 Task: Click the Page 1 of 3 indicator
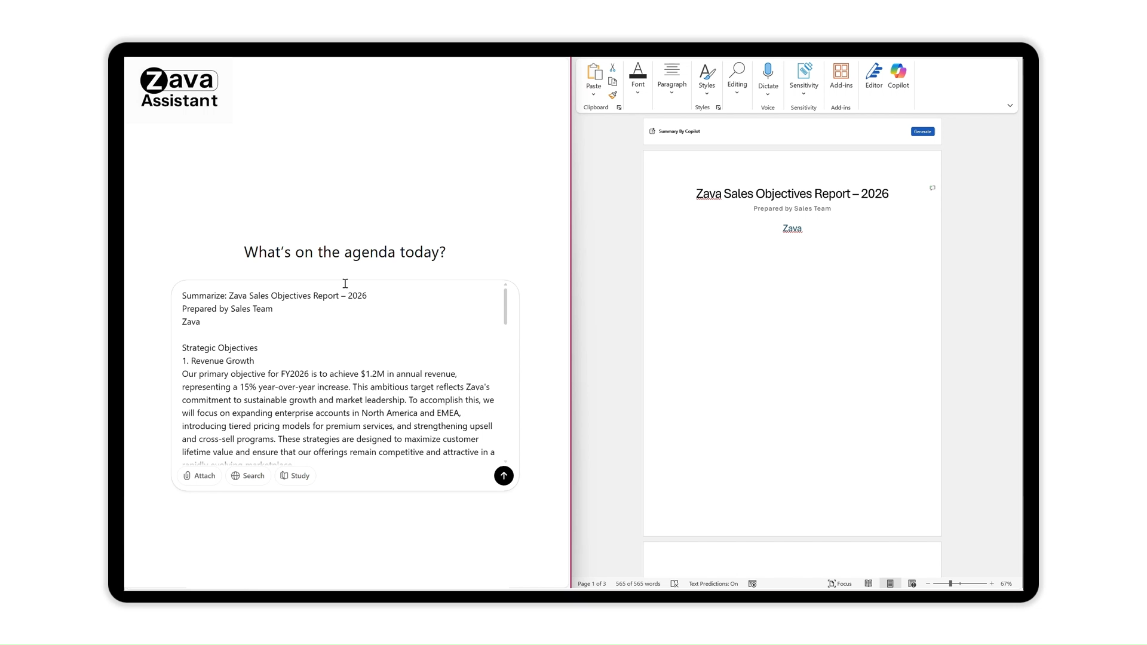(x=592, y=584)
